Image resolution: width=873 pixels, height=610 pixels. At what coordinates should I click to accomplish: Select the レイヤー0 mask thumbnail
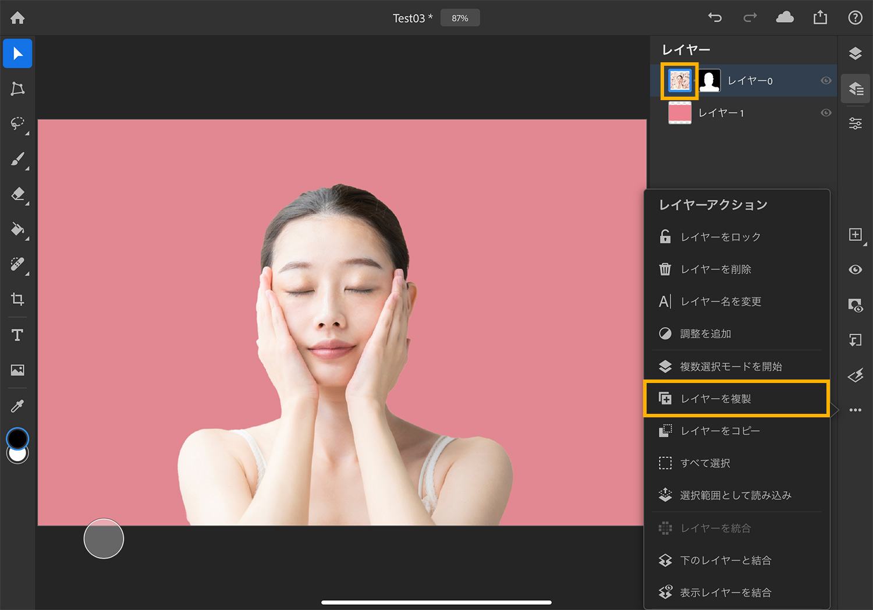tap(709, 81)
